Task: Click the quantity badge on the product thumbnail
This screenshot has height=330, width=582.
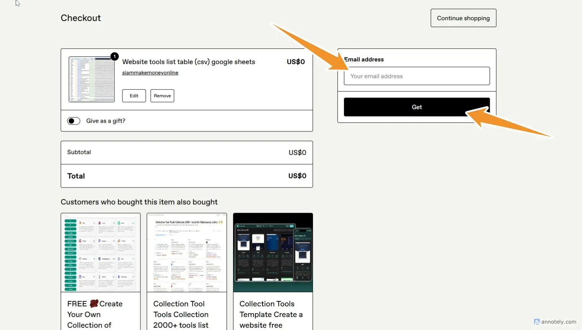Action: [114, 57]
